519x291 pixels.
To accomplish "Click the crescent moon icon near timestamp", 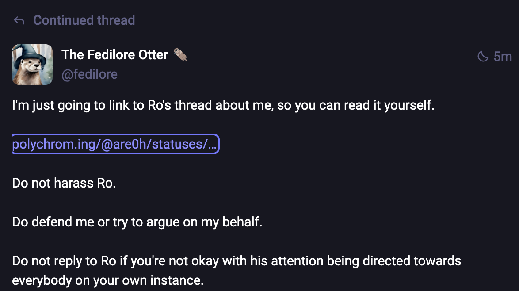I will pos(483,57).
